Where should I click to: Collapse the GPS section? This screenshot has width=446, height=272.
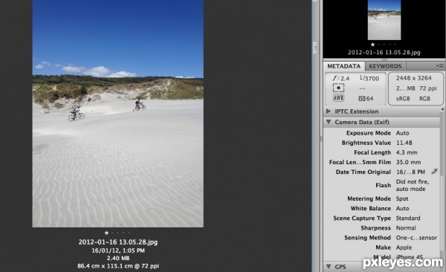tap(329, 267)
